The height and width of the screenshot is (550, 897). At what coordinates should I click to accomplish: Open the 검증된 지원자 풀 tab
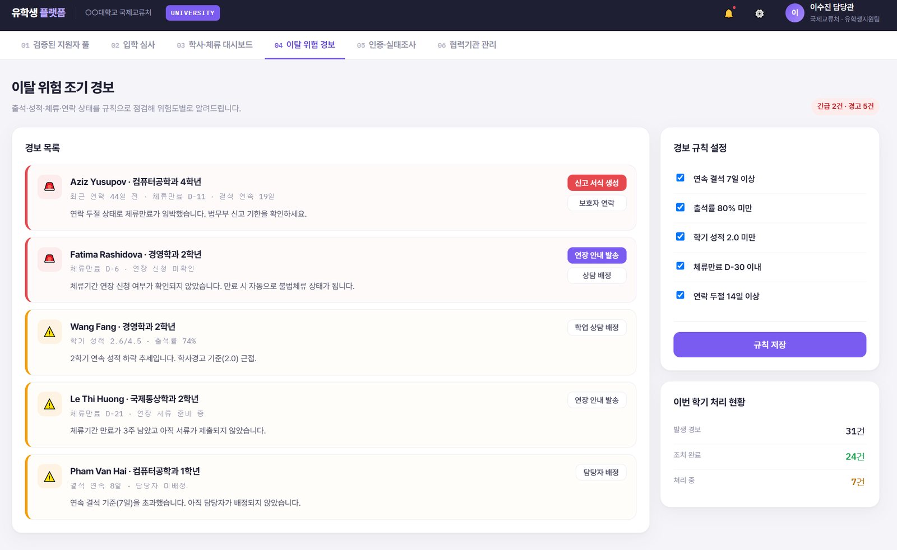tap(55, 45)
